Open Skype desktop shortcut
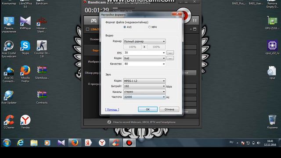 point(25,47)
